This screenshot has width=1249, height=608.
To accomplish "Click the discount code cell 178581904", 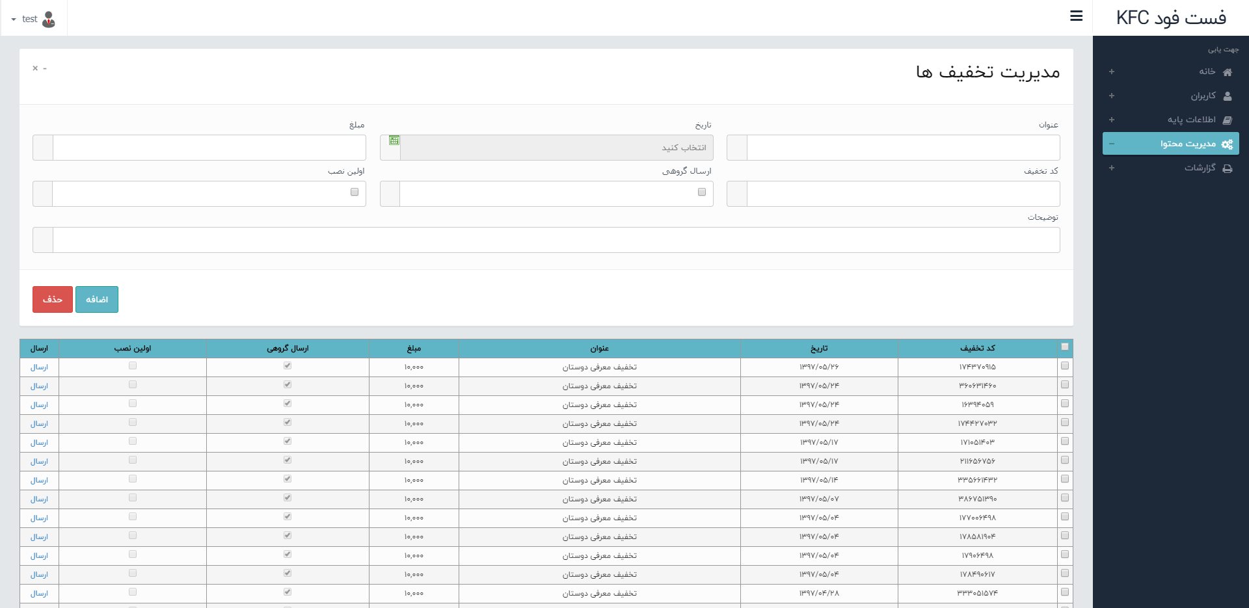I will [x=977, y=537].
